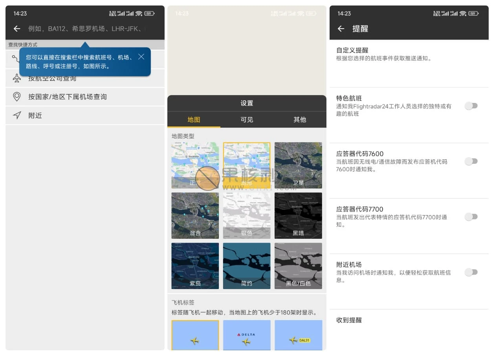Close the blue search tip tooltip
This screenshot has width=493, height=357.
pos(141,57)
